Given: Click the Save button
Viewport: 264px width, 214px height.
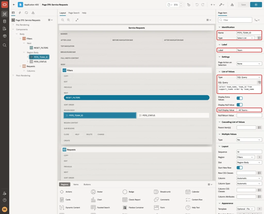Looking at the screenshot, I should [243, 5].
